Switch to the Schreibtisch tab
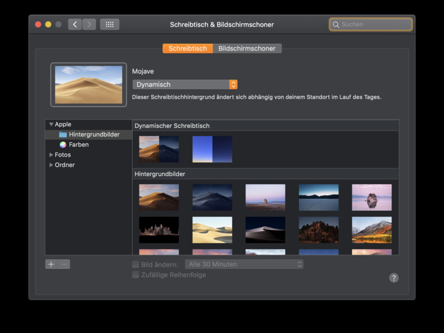Image resolution: width=444 pixels, height=333 pixels. pos(187,48)
